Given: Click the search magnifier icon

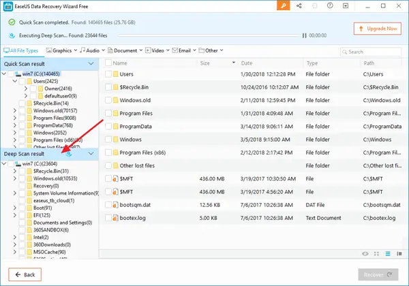Looking at the screenshot, I should (x=344, y=52).
